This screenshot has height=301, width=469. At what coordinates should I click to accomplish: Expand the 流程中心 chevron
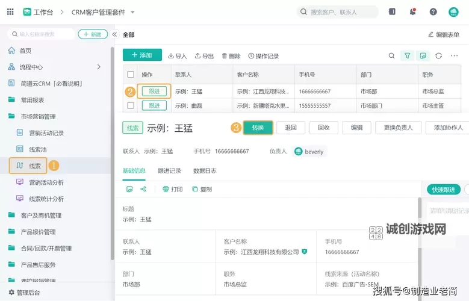[99, 67]
